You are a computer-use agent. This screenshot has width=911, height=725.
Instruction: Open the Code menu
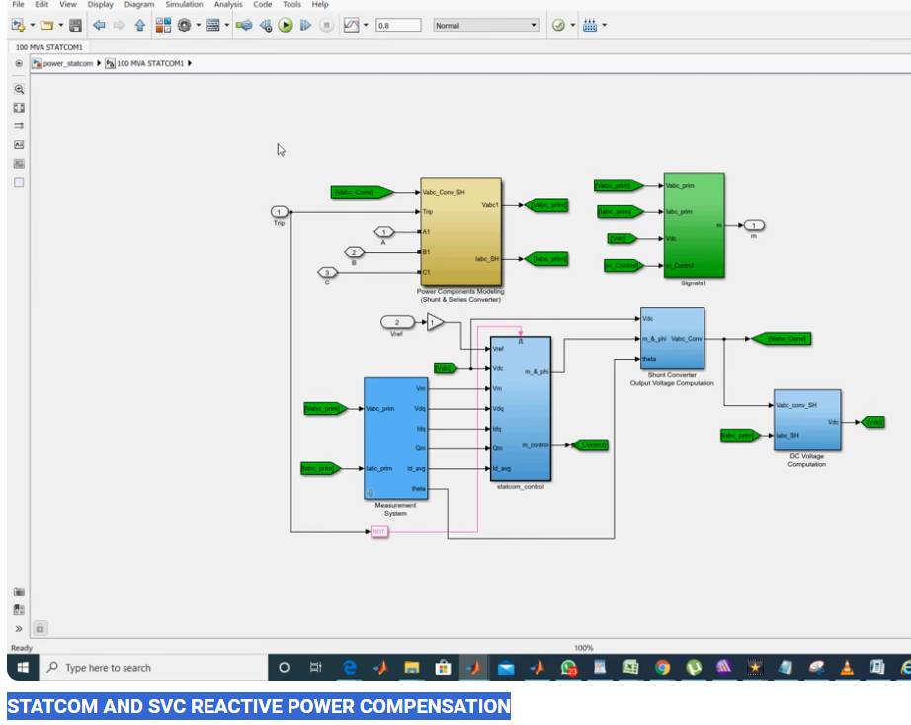point(262,4)
